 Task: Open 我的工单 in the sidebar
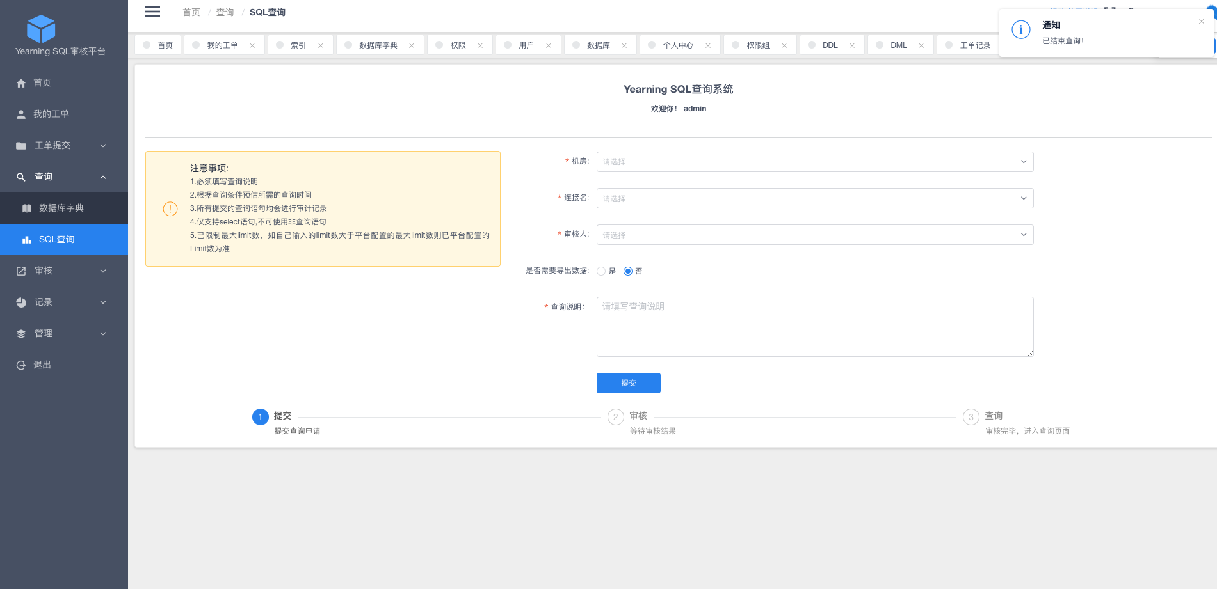tap(64, 114)
